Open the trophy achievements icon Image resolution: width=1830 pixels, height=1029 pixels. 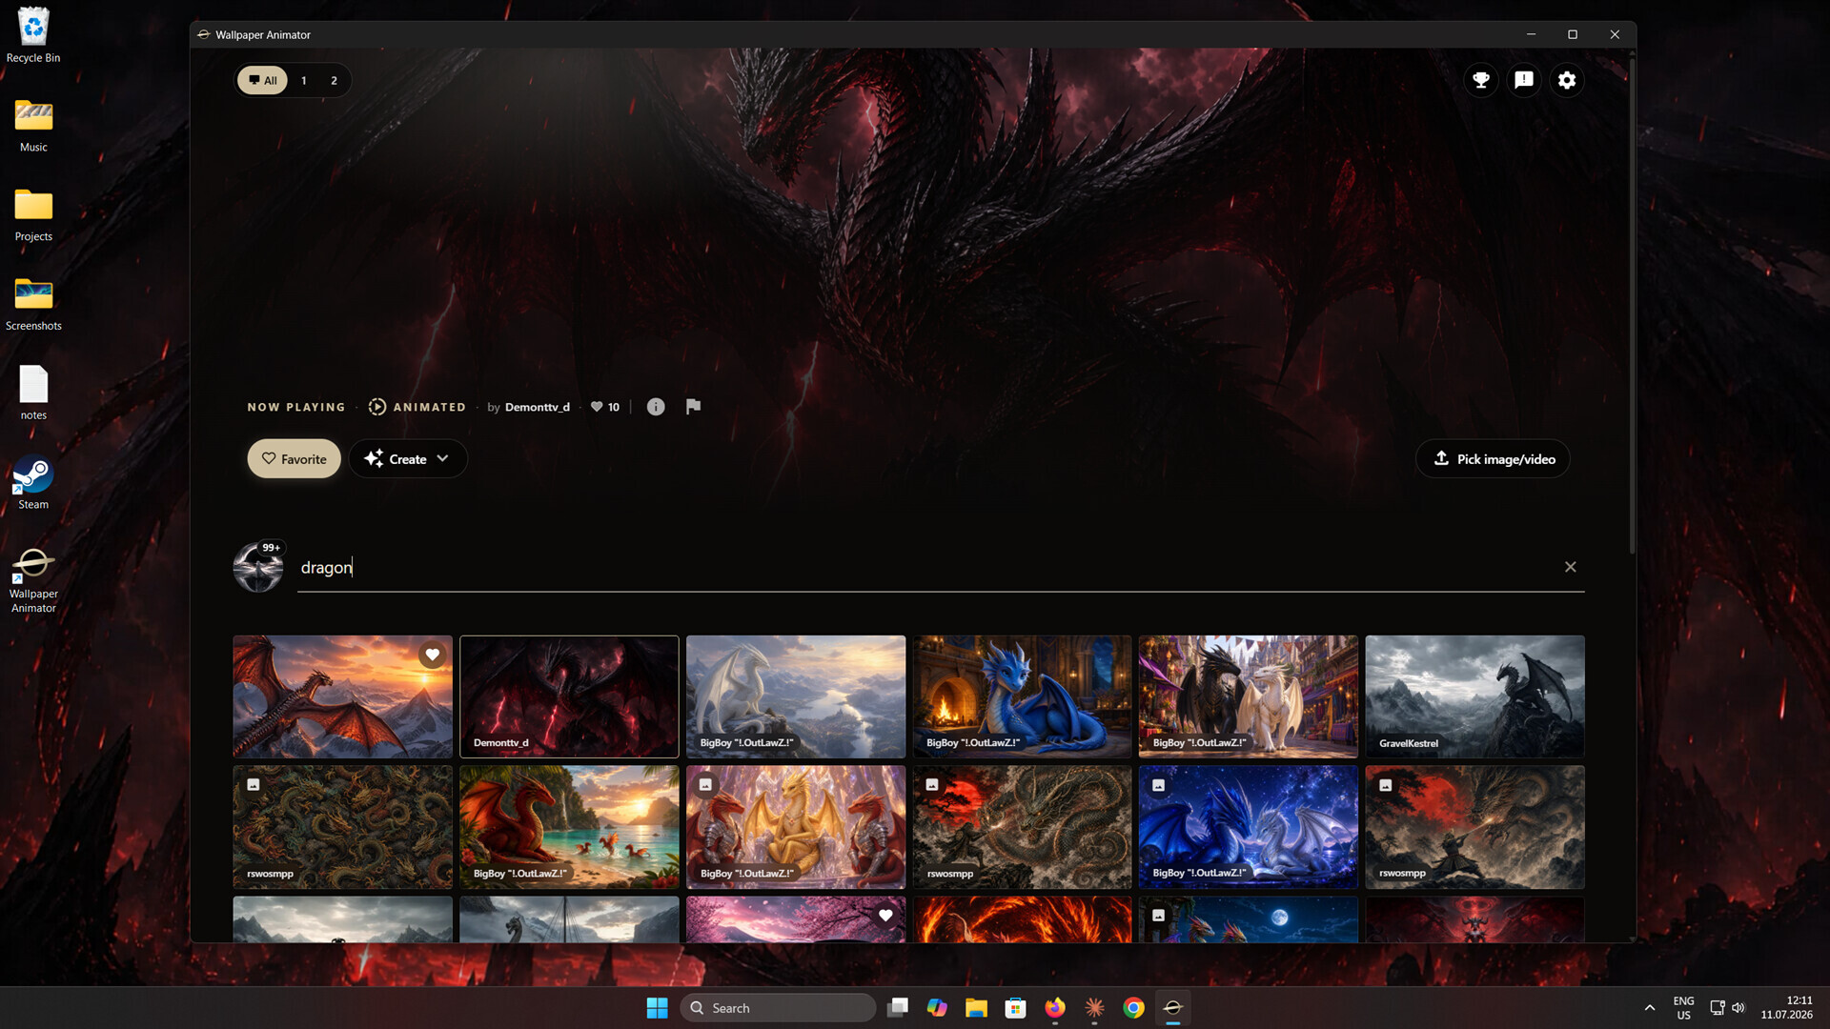click(1481, 80)
